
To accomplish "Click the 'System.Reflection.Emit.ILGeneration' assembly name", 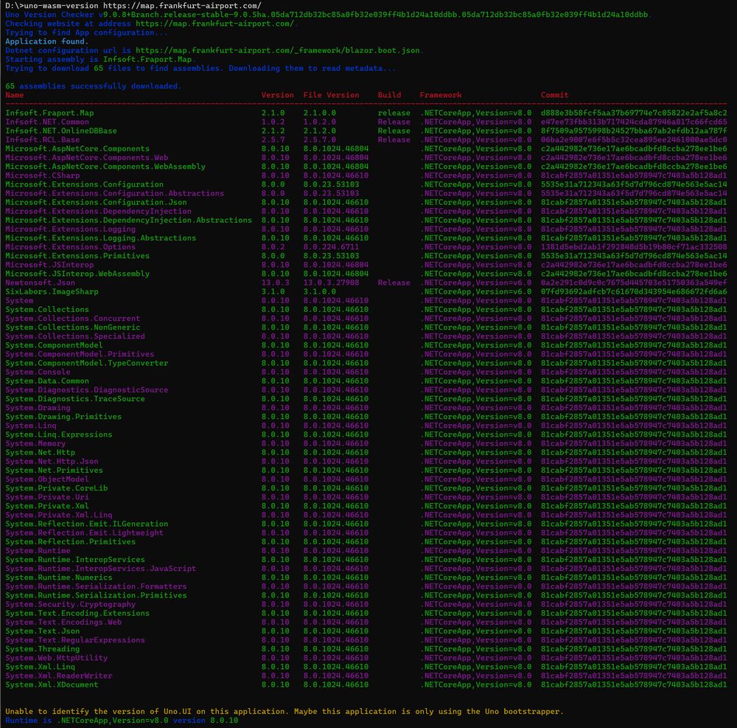I will [x=87, y=524].
